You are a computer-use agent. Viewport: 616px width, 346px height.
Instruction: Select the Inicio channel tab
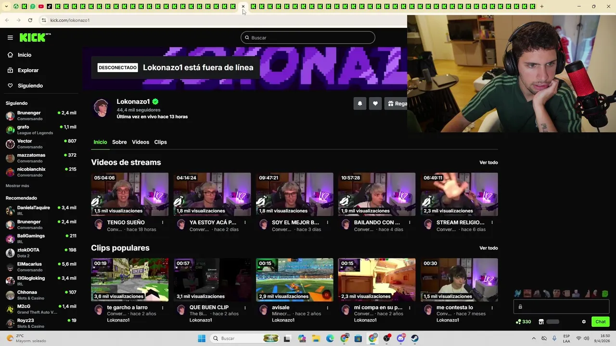pyautogui.click(x=100, y=142)
